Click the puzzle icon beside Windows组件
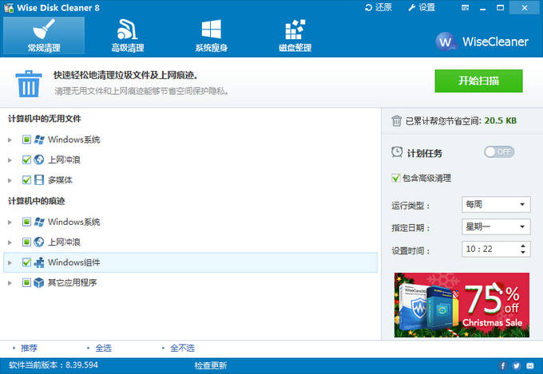The height and width of the screenshot is (374, 543). click(39, 262)
